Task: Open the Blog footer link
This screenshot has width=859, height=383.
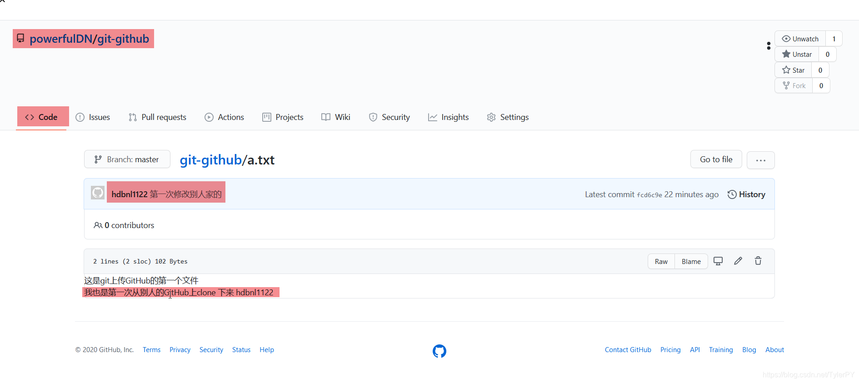Action: coord(749,350)
